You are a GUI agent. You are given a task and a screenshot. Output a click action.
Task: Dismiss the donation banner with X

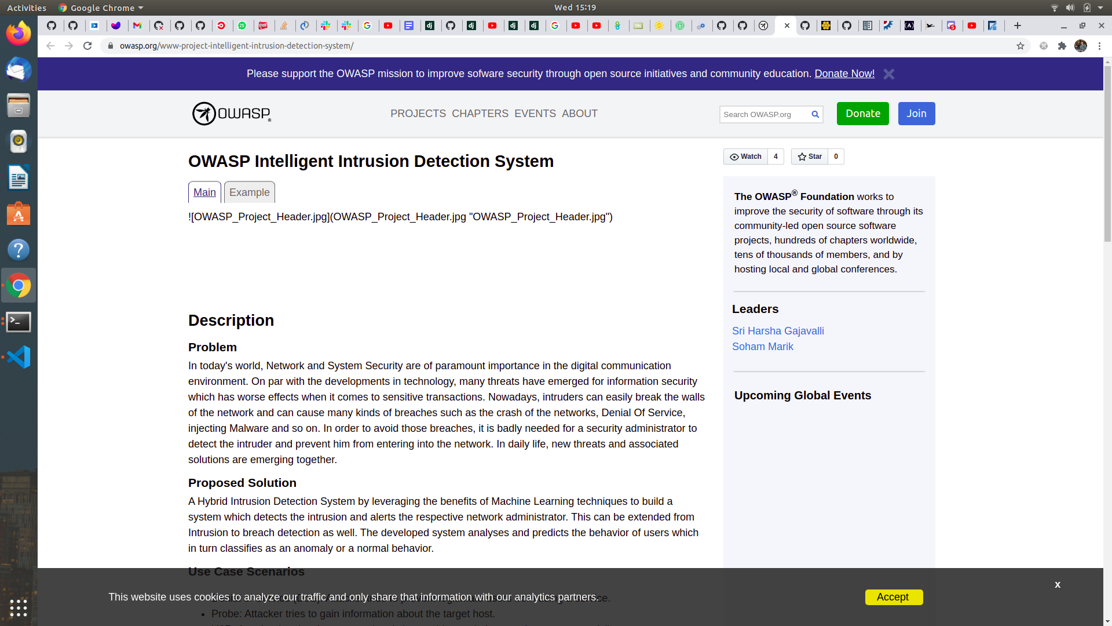click(889, 74)
